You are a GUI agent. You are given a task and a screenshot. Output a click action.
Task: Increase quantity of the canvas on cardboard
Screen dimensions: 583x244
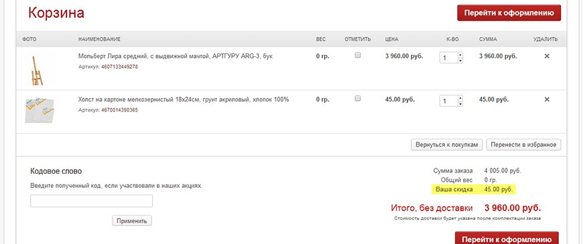460,98
